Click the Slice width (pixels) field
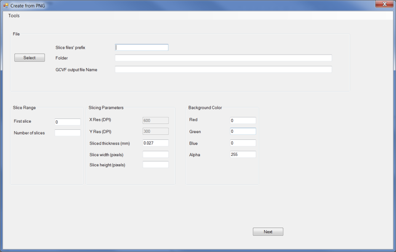The width and height of the screenshot is (396, 252). click(155, 154)
